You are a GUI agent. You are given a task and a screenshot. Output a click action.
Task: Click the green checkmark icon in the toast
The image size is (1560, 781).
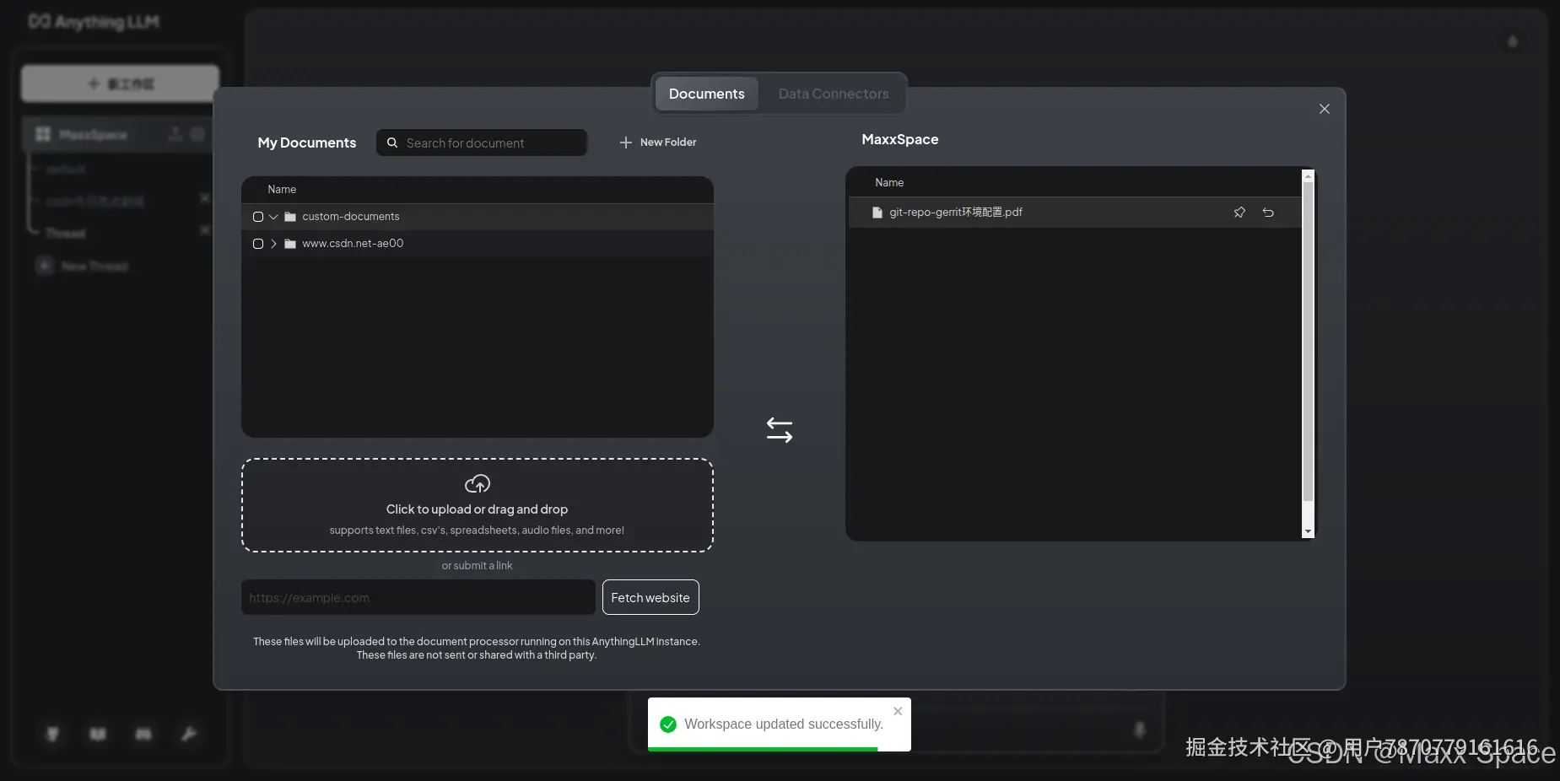[668, 724]
